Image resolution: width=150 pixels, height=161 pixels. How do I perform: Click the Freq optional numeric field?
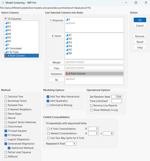[94, 68]
